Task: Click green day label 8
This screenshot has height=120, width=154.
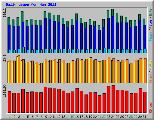Action: pyautogui.click(x=42, y=117)
